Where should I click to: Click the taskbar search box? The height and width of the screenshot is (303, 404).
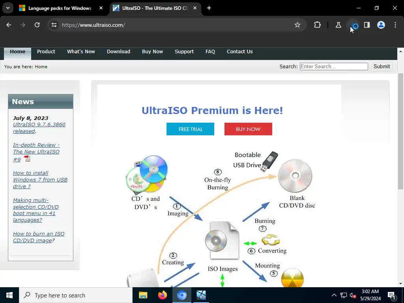(75, 295)
